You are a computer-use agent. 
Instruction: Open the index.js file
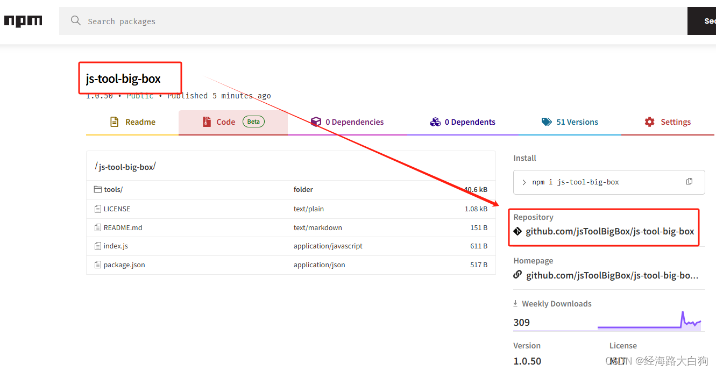pos(116,246)
